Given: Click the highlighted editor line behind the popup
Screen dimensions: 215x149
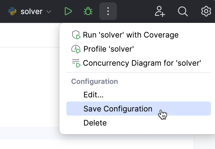Looking at the screenshot, I should [x=29, y=133].
